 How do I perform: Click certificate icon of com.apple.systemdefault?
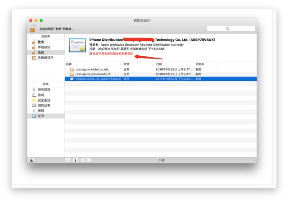[72, 74]
